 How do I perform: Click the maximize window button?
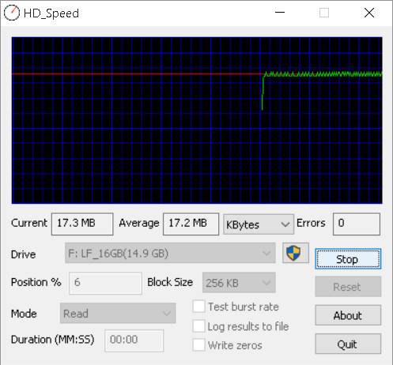[x=324, y=13]
